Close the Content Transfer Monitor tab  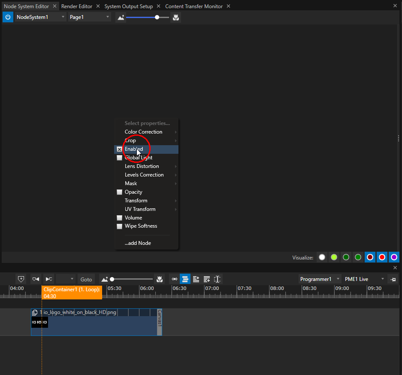228,6
